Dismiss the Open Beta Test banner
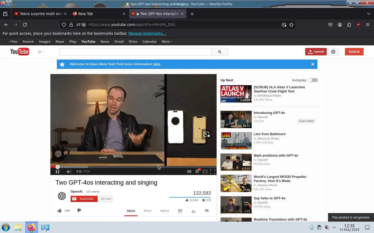 pos(313,64)
